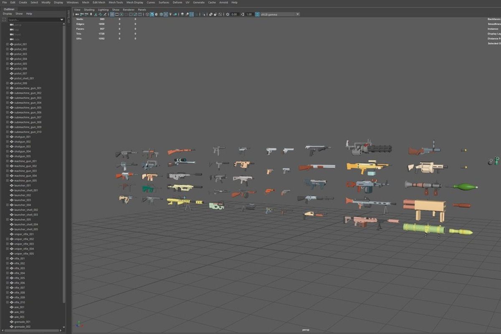Image resolution: width=501 pixels, height=334 pixels.
Task: Open the Outliner search options dropdown arrow
Action: click(x=62, y=20)
